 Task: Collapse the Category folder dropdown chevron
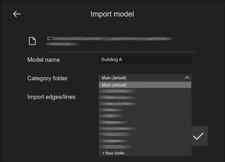click(x=187, y=78)
